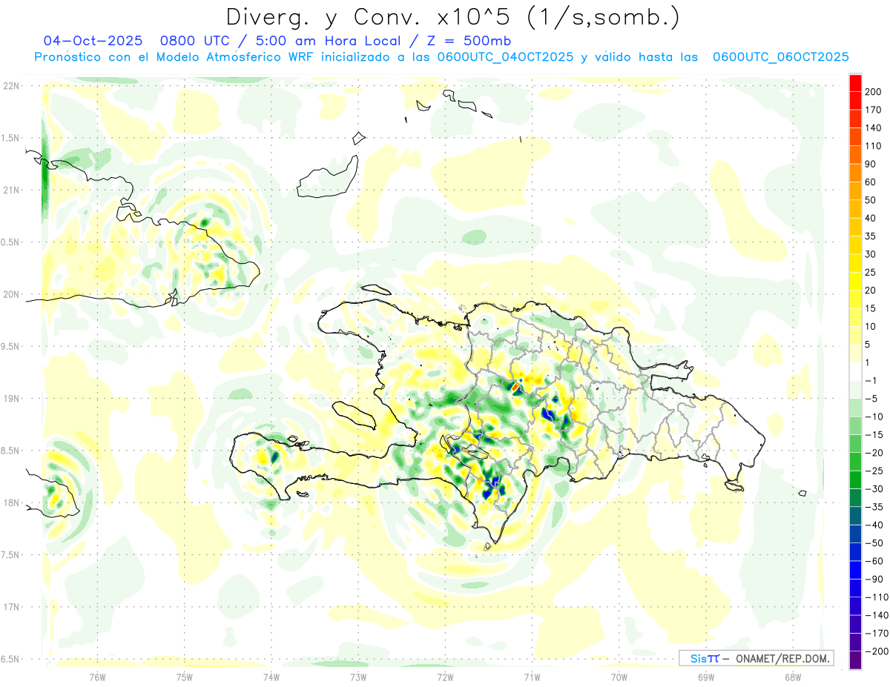Click init time '0600UTC_04OCT2025'

coord(505,57)
